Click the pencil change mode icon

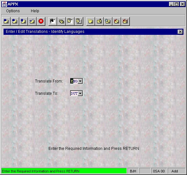point(99,21)
